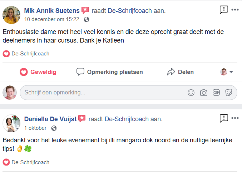Share the post with Delen

tap(181, 72)
